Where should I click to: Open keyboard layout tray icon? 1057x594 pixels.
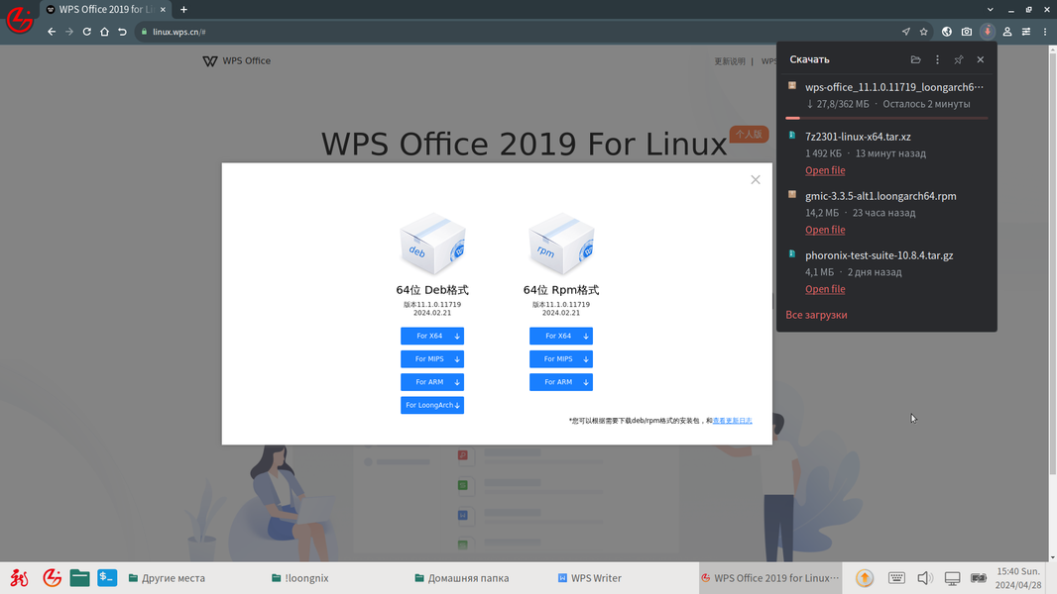pyautogui.click(x=896, y=578)
